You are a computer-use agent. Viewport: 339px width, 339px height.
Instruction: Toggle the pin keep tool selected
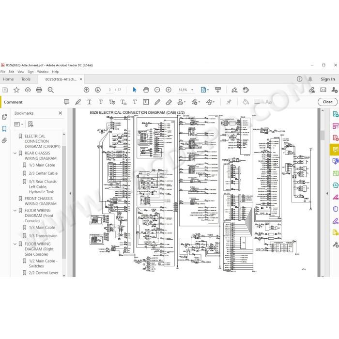[x=229, y=102]
